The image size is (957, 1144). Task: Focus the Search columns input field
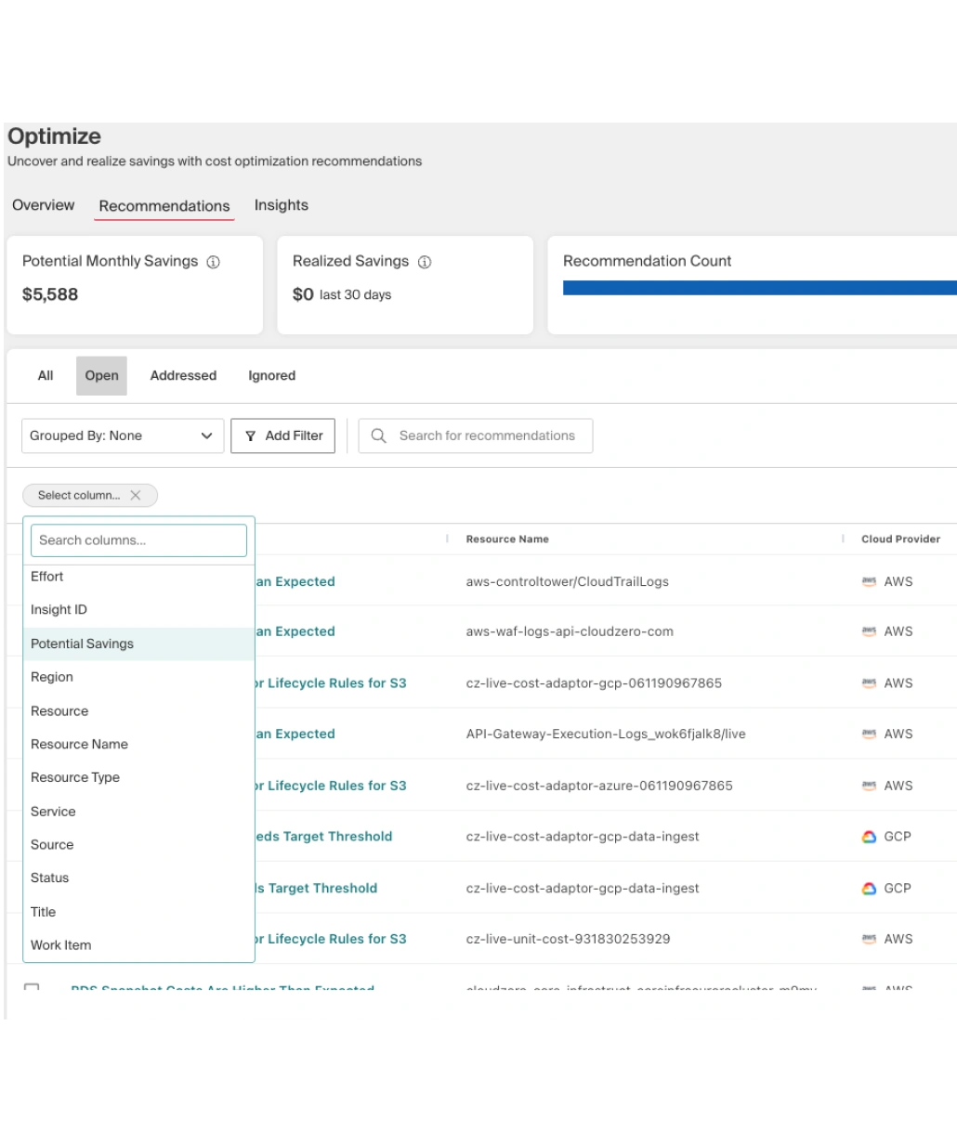(x=138, y=540)
